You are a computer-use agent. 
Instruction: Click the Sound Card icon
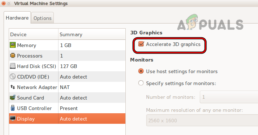pos(13,97)
